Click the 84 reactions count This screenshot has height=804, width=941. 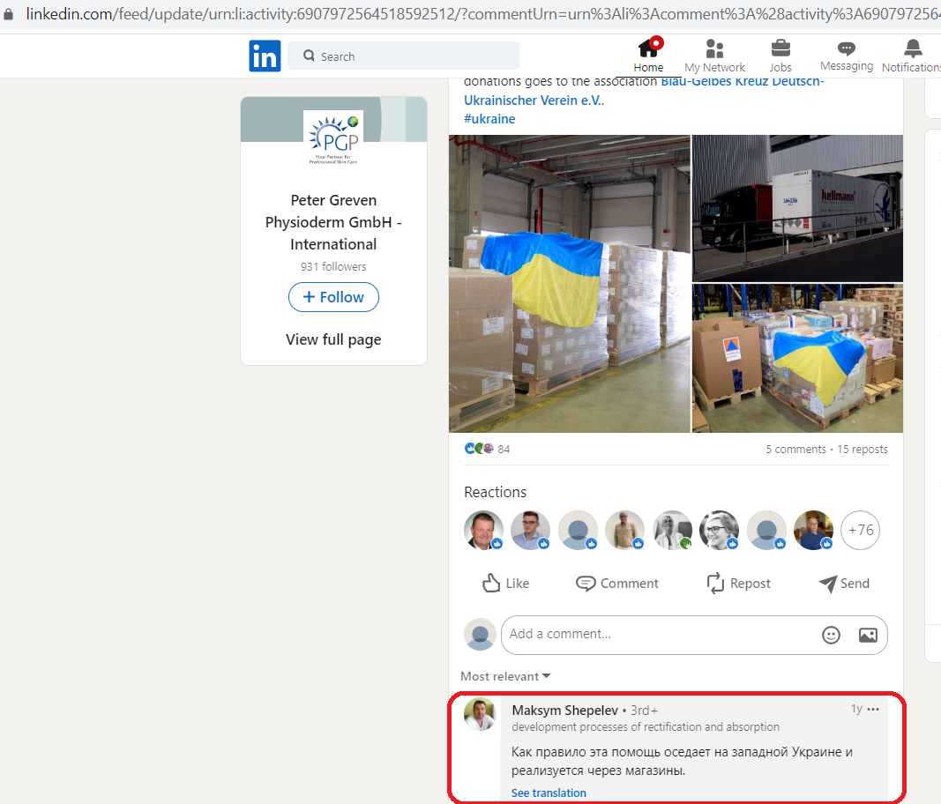[504, 450]
